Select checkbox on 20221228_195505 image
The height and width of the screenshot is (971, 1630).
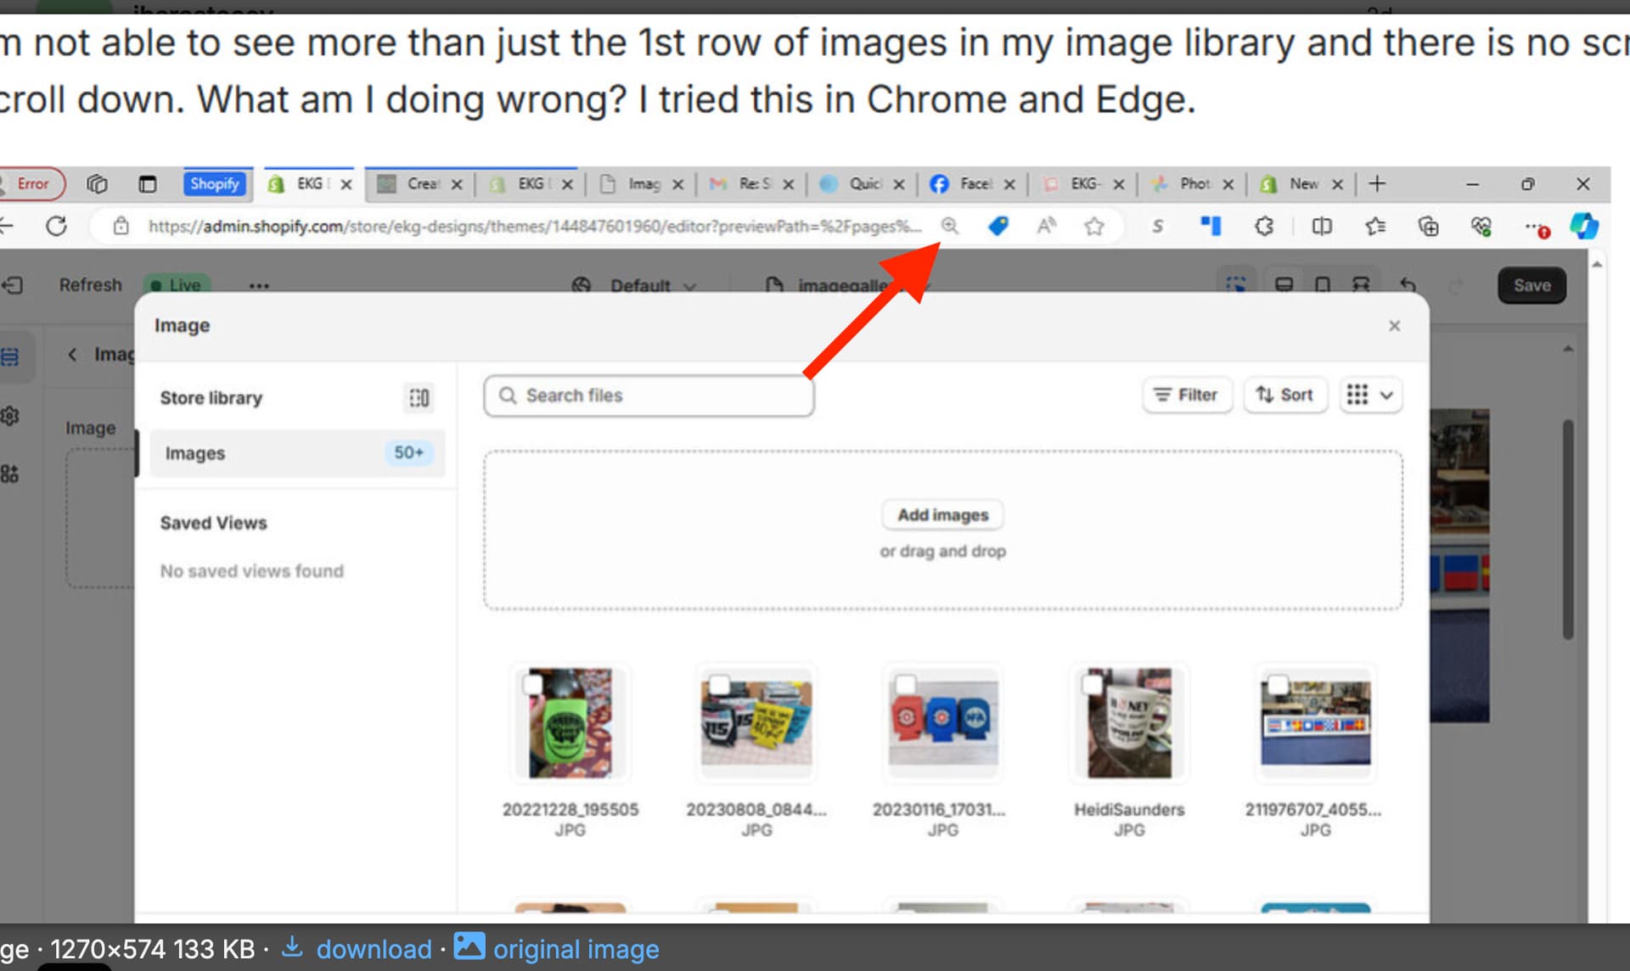click(x=533, y=684)
